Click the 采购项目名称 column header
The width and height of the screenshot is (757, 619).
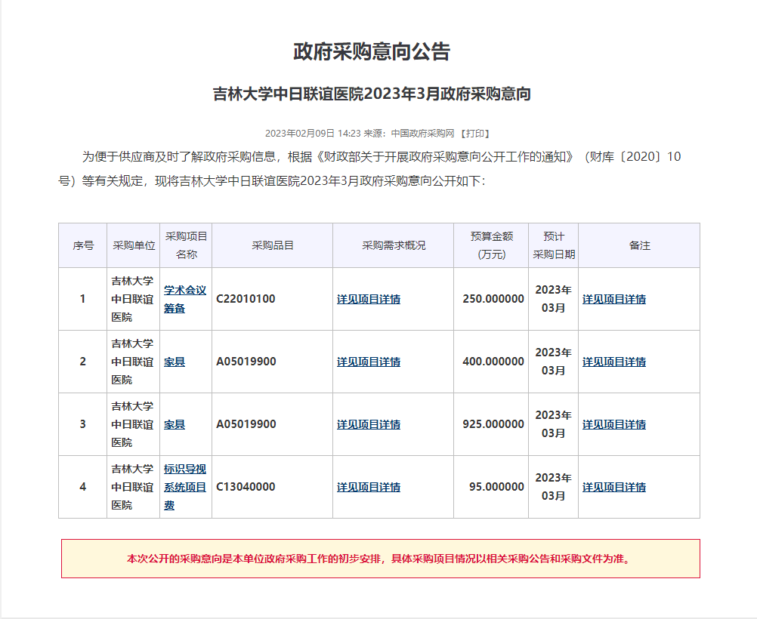click(x=186, y=245)
